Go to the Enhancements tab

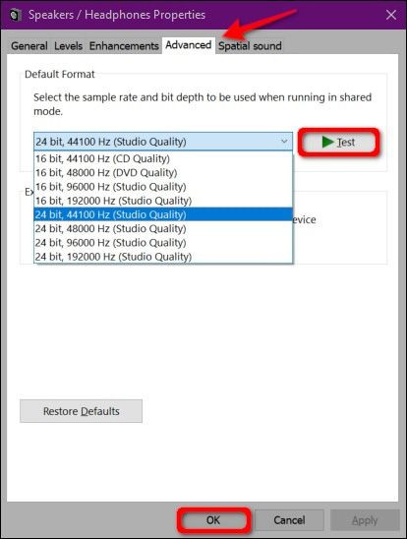tap(124, 45)
